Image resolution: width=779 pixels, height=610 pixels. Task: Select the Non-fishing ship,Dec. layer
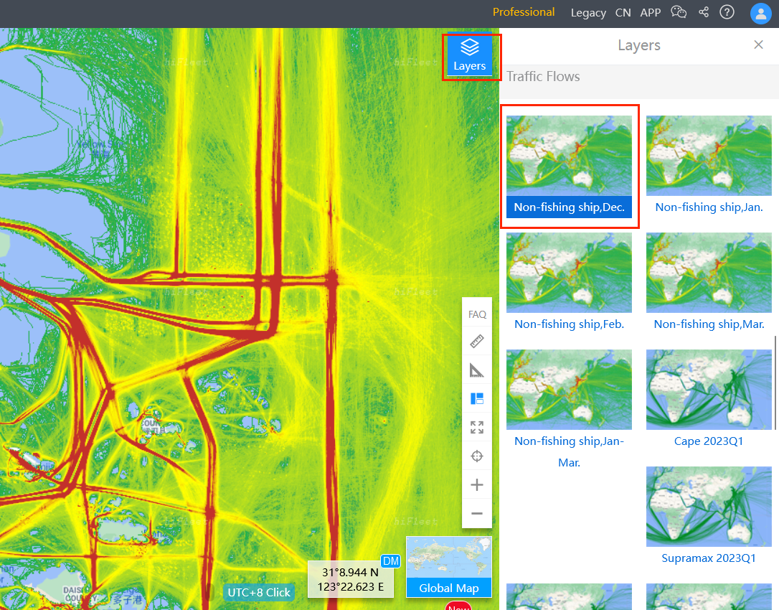point(569,166)
